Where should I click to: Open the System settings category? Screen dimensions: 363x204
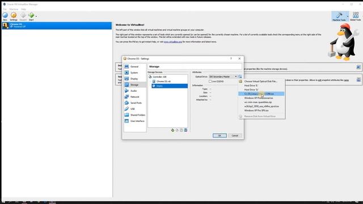(x=135, y=73)
